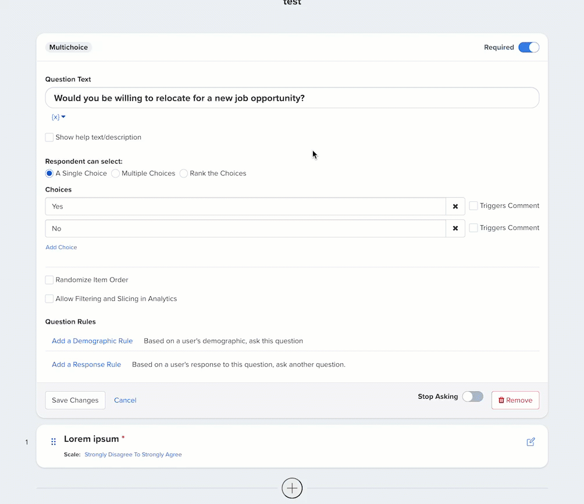Click the red Remove button
Image resolution: width=584 pixels, height=504 pixels.
pyautogui.click(x=515, y=400)
